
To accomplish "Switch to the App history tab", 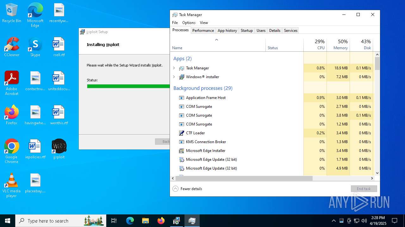I will pos(227,31).
